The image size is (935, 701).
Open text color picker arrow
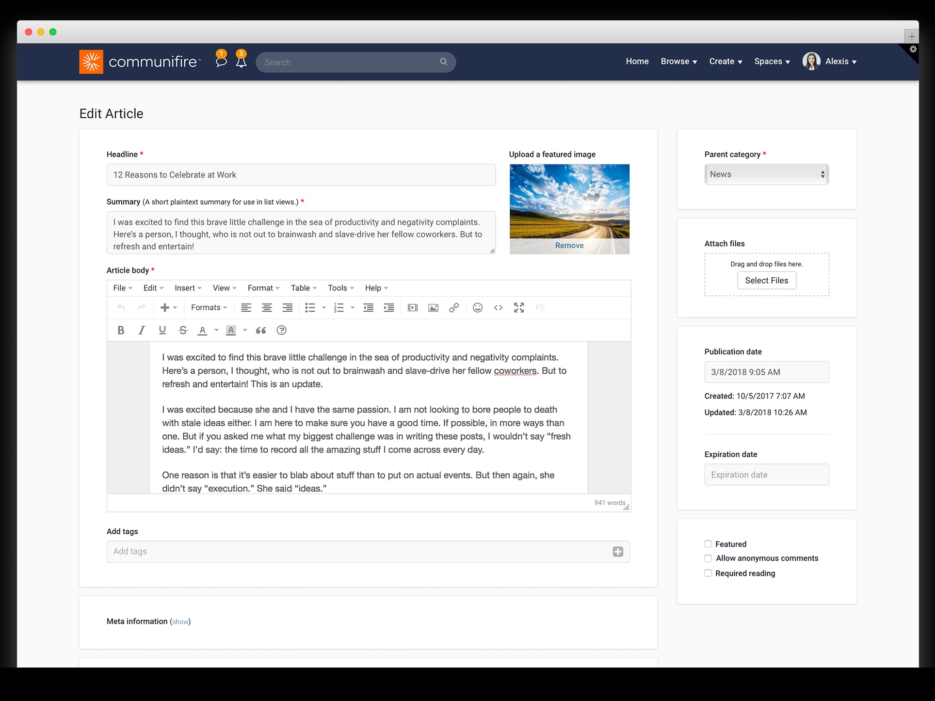pos(216,330)
